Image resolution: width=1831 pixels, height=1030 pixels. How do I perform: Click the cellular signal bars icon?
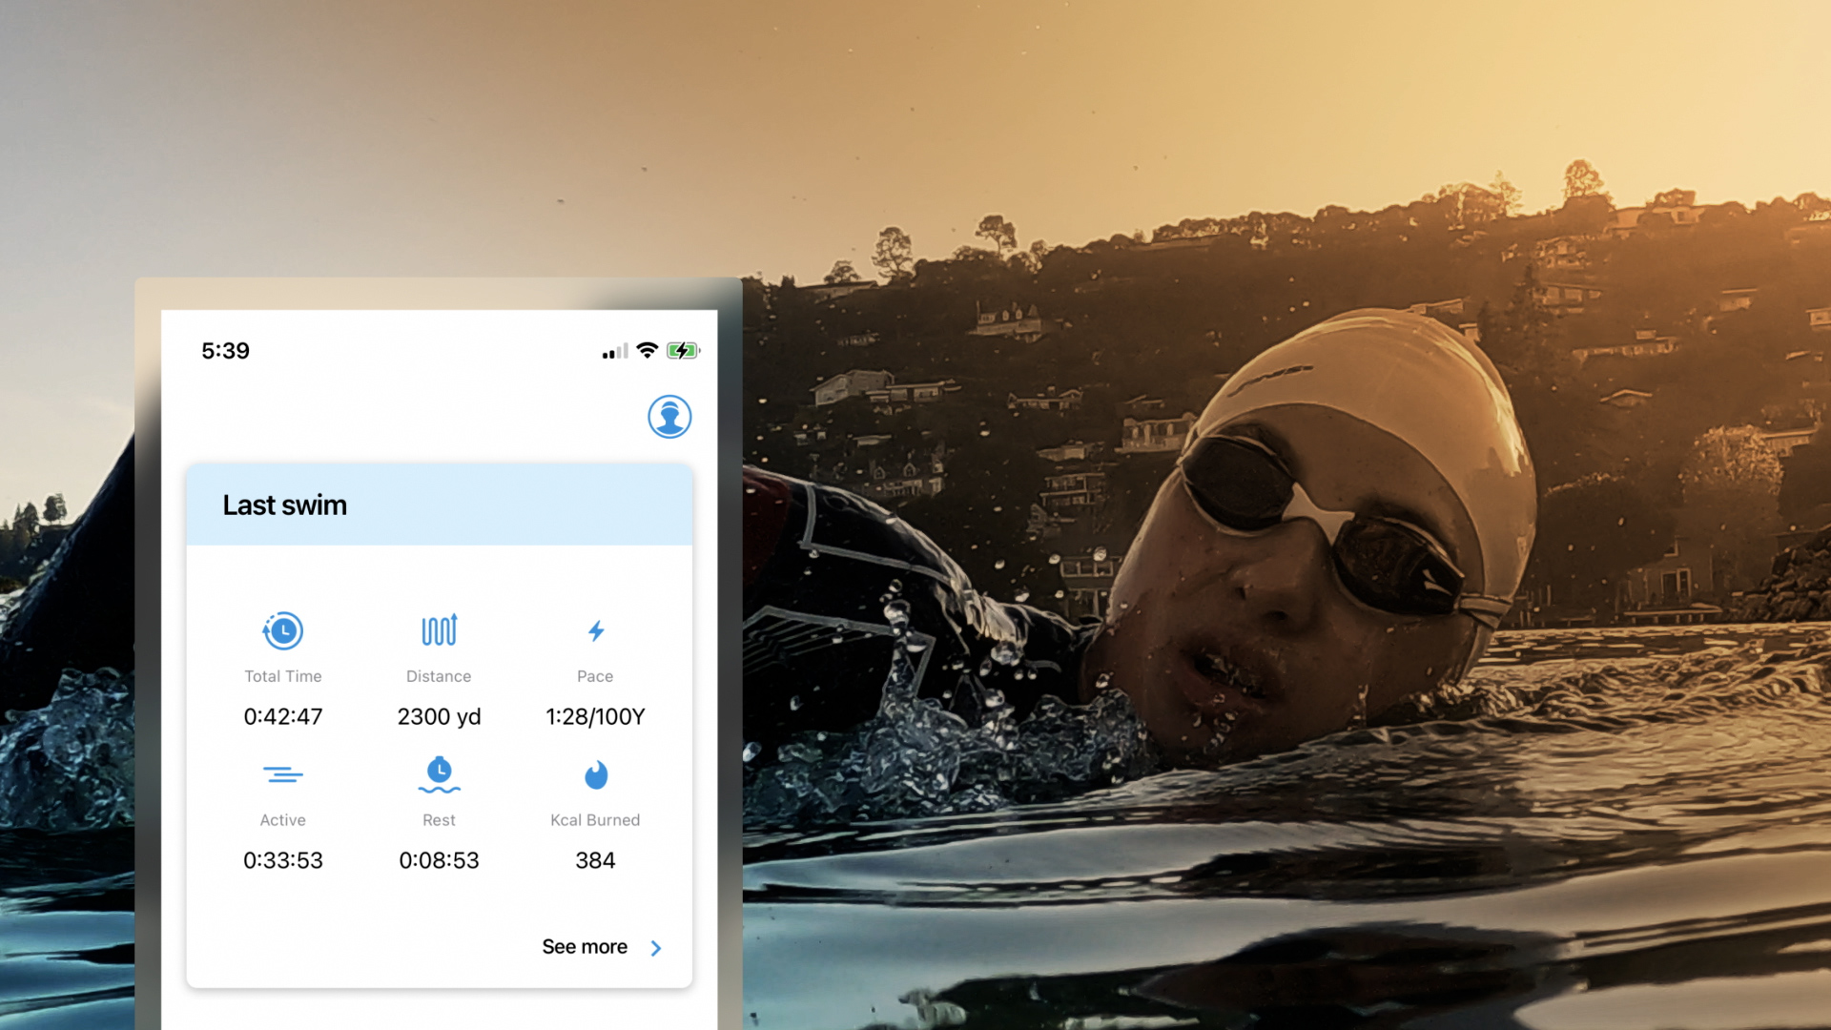(x=615, y=352)
